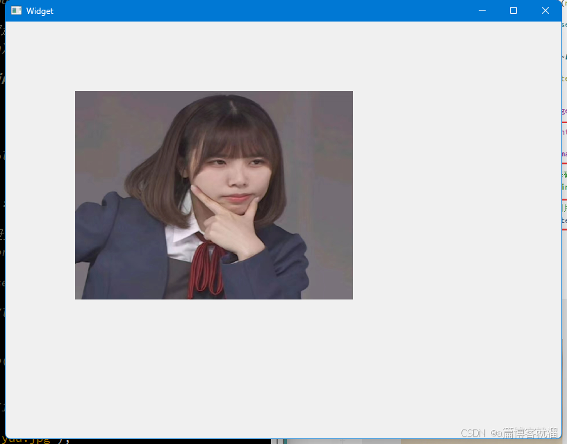Image resolution: width=567 pixels, height=444 pixels.
Task: Click the Widget title bar text
Action: [x=40, y=11]
